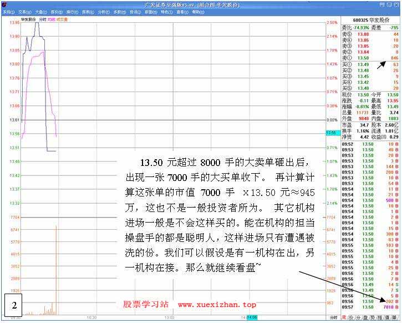Switch to the 盘 tab at bottom right

[x=366, y=317]
